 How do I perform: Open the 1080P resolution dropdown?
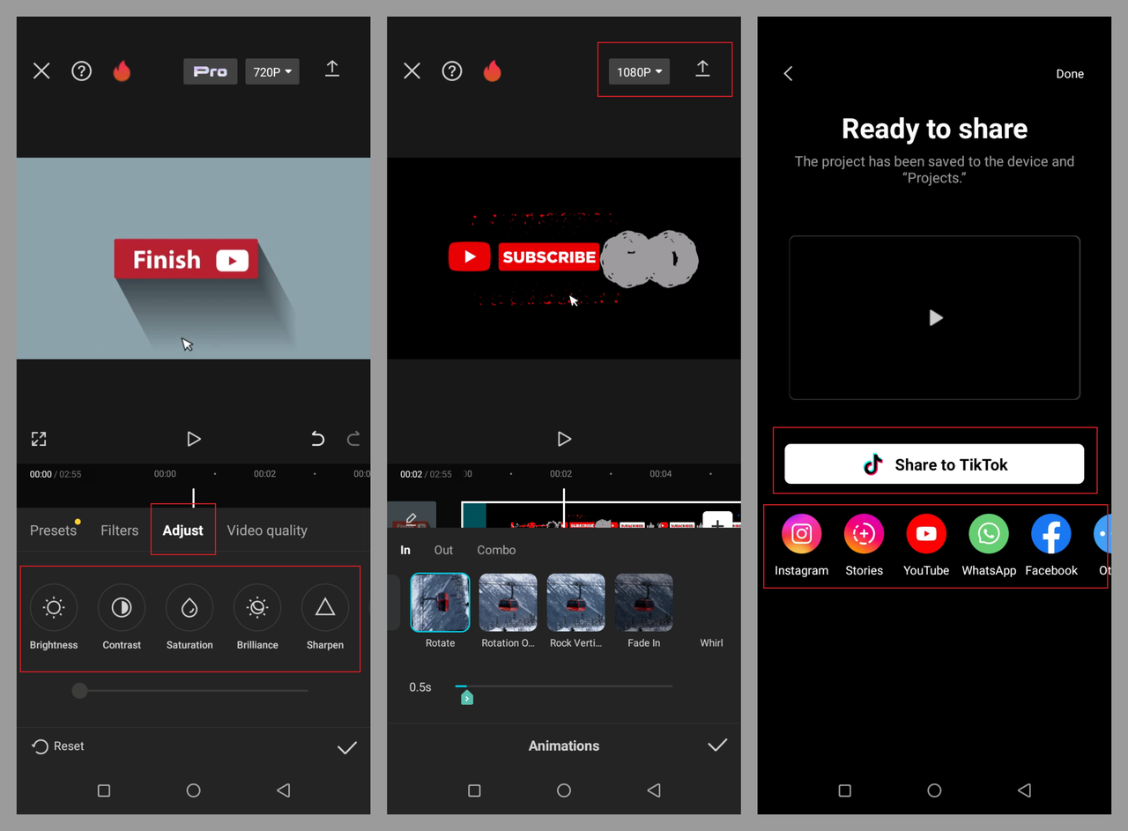tap(638, 71)
